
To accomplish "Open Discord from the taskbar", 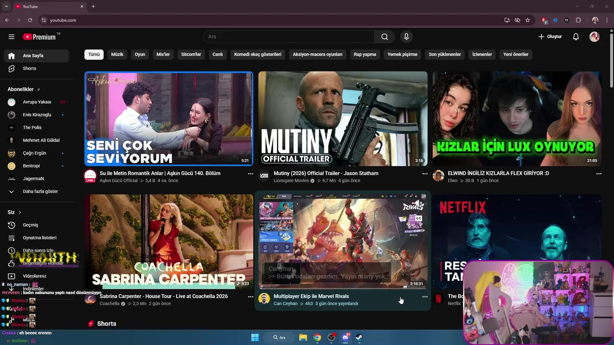I will point(345,337).
